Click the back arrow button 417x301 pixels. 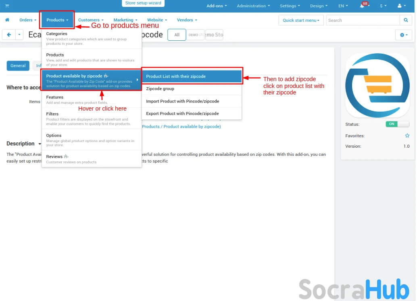9,35
